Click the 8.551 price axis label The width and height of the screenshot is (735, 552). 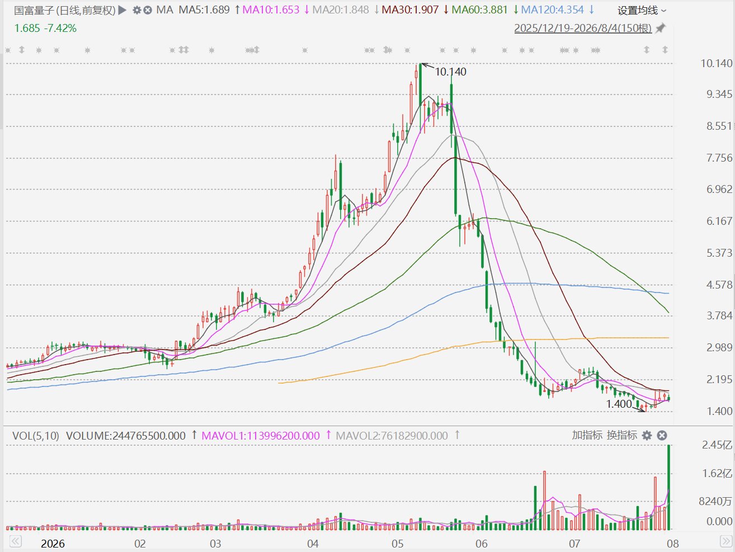tap(719, 126)
